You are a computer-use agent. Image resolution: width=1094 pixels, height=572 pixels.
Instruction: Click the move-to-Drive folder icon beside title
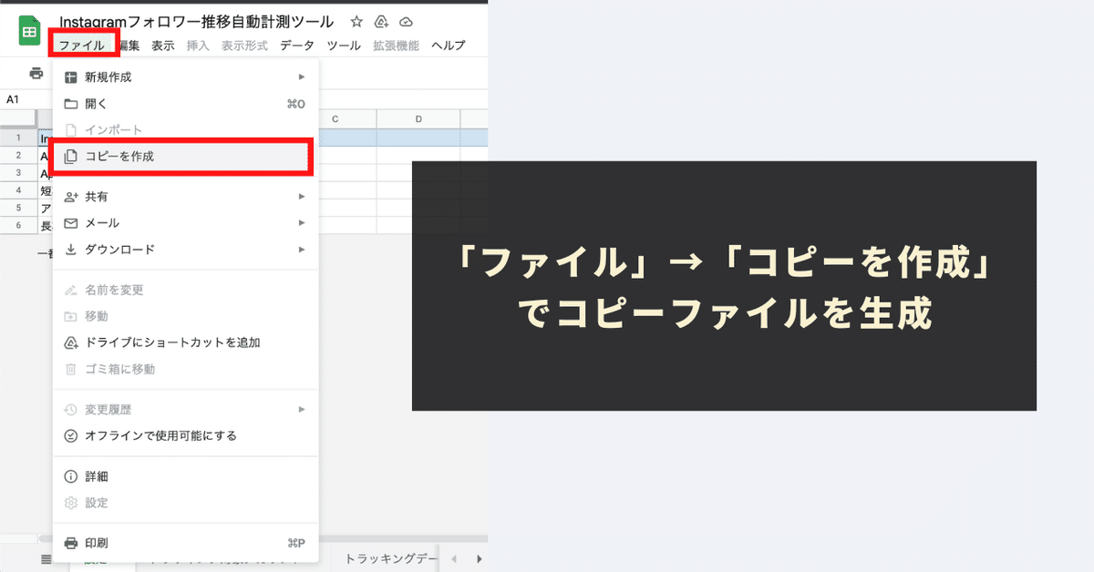coord(381,22)
